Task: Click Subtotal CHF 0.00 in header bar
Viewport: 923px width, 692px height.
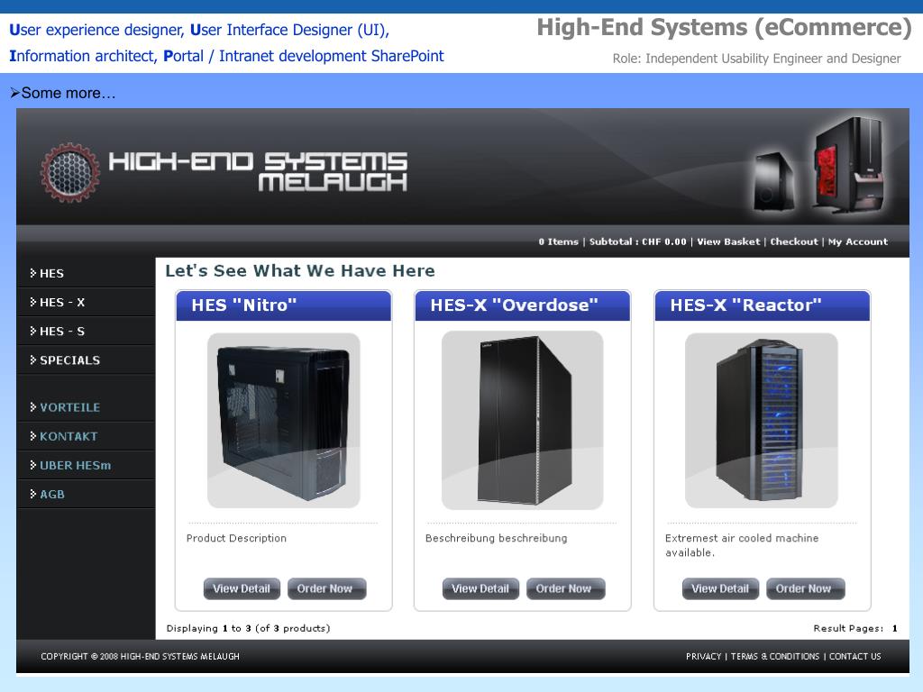Action: coord(637,241)
